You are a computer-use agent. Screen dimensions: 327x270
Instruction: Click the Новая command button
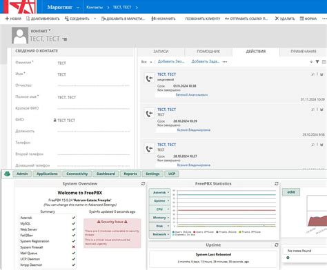[13, 19]
